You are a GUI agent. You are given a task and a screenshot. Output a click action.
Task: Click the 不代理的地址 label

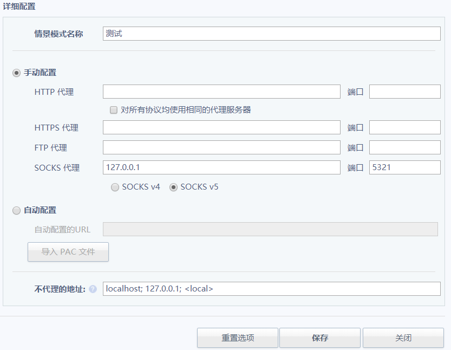[x=60, y=289]
